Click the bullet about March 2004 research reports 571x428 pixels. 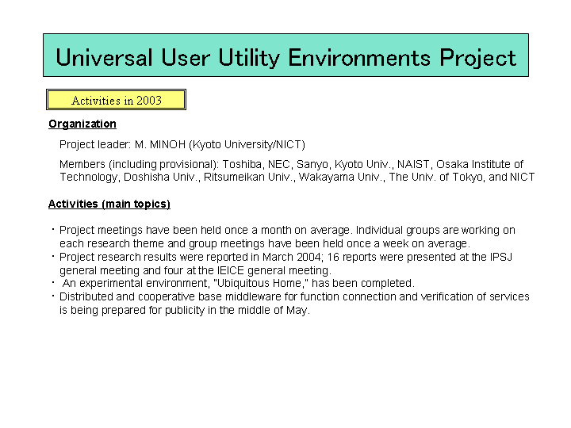[282, 263]
